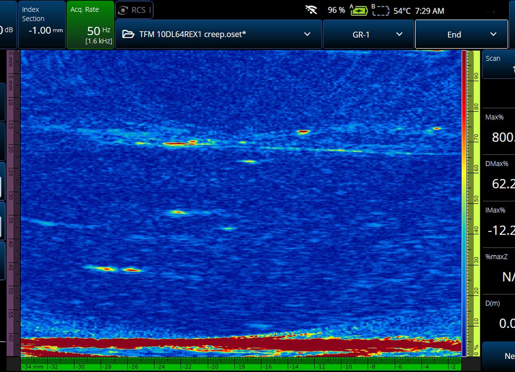Click the 96 % battery percentage readout
The width and height of the screenshot is (515, 372).
click(x=336, y=10)
